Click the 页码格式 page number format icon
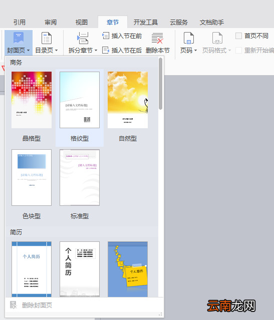This screenshot has width=274, height=320. click(x=217, y=38)
